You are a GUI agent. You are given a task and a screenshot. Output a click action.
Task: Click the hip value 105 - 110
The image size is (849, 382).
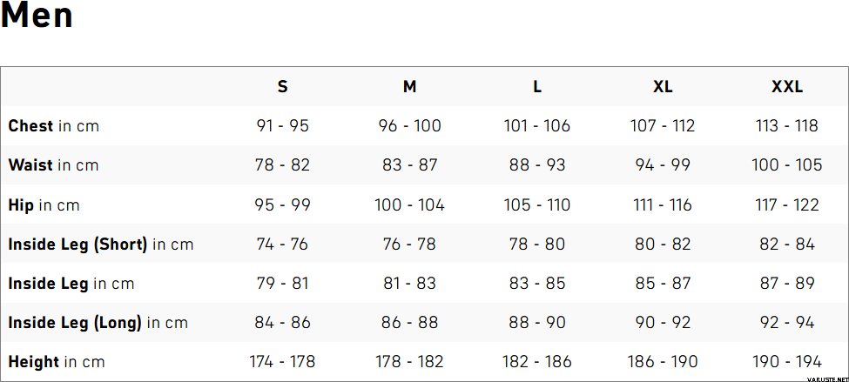pos(537,205)
